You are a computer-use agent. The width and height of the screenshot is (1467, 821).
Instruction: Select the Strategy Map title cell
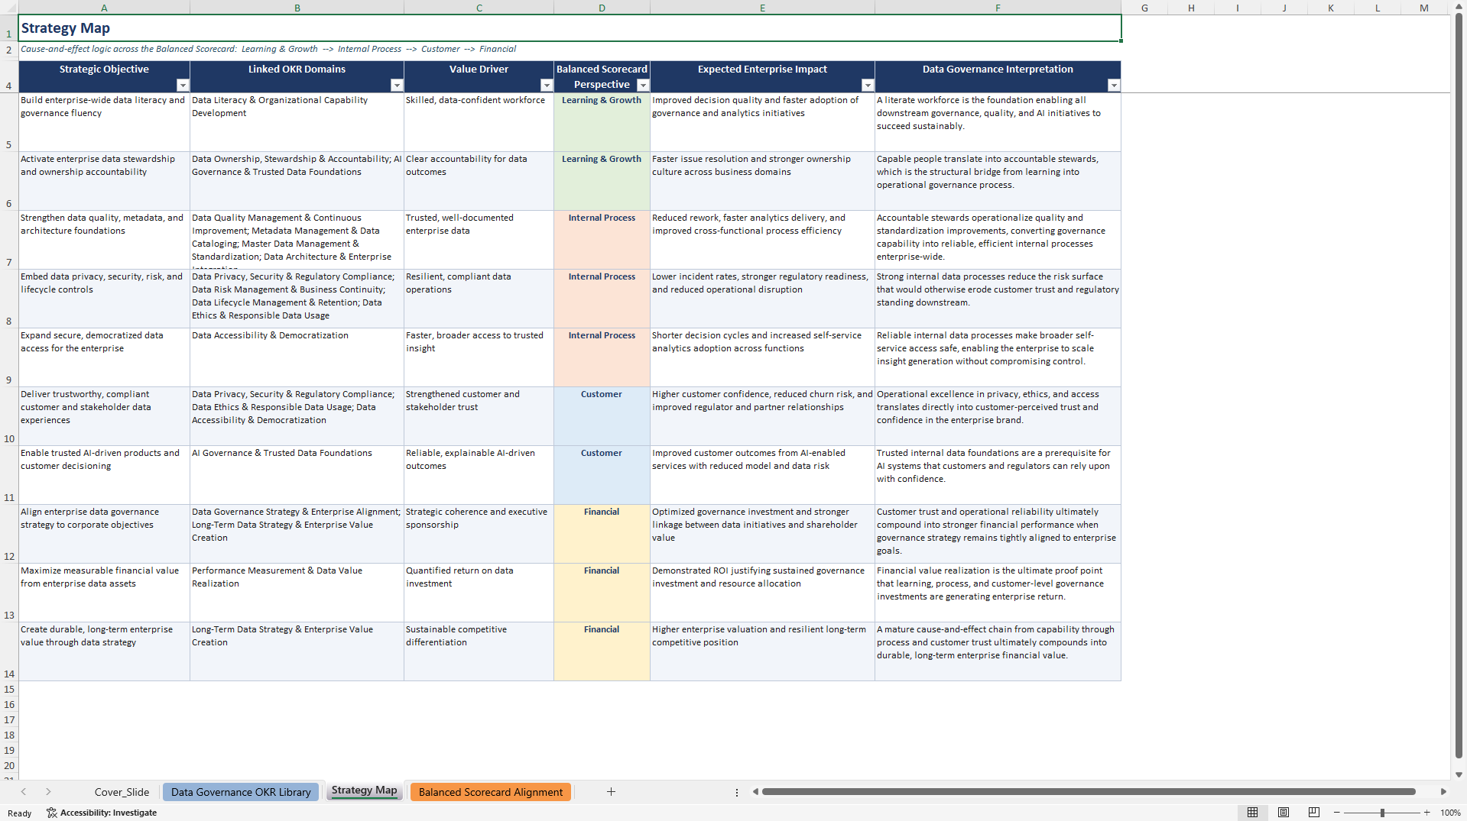570,28
